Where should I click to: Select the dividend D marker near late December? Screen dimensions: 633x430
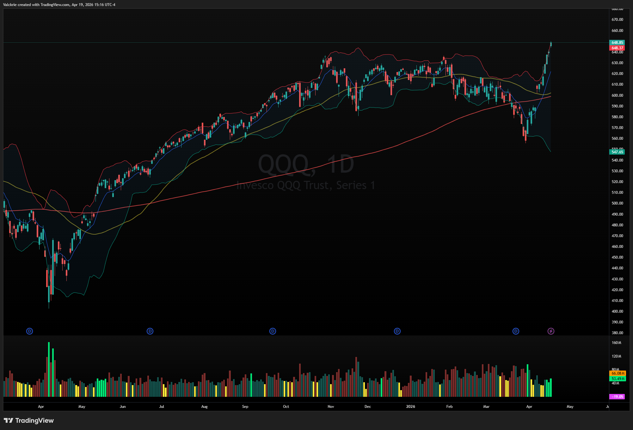click(397, 331)
